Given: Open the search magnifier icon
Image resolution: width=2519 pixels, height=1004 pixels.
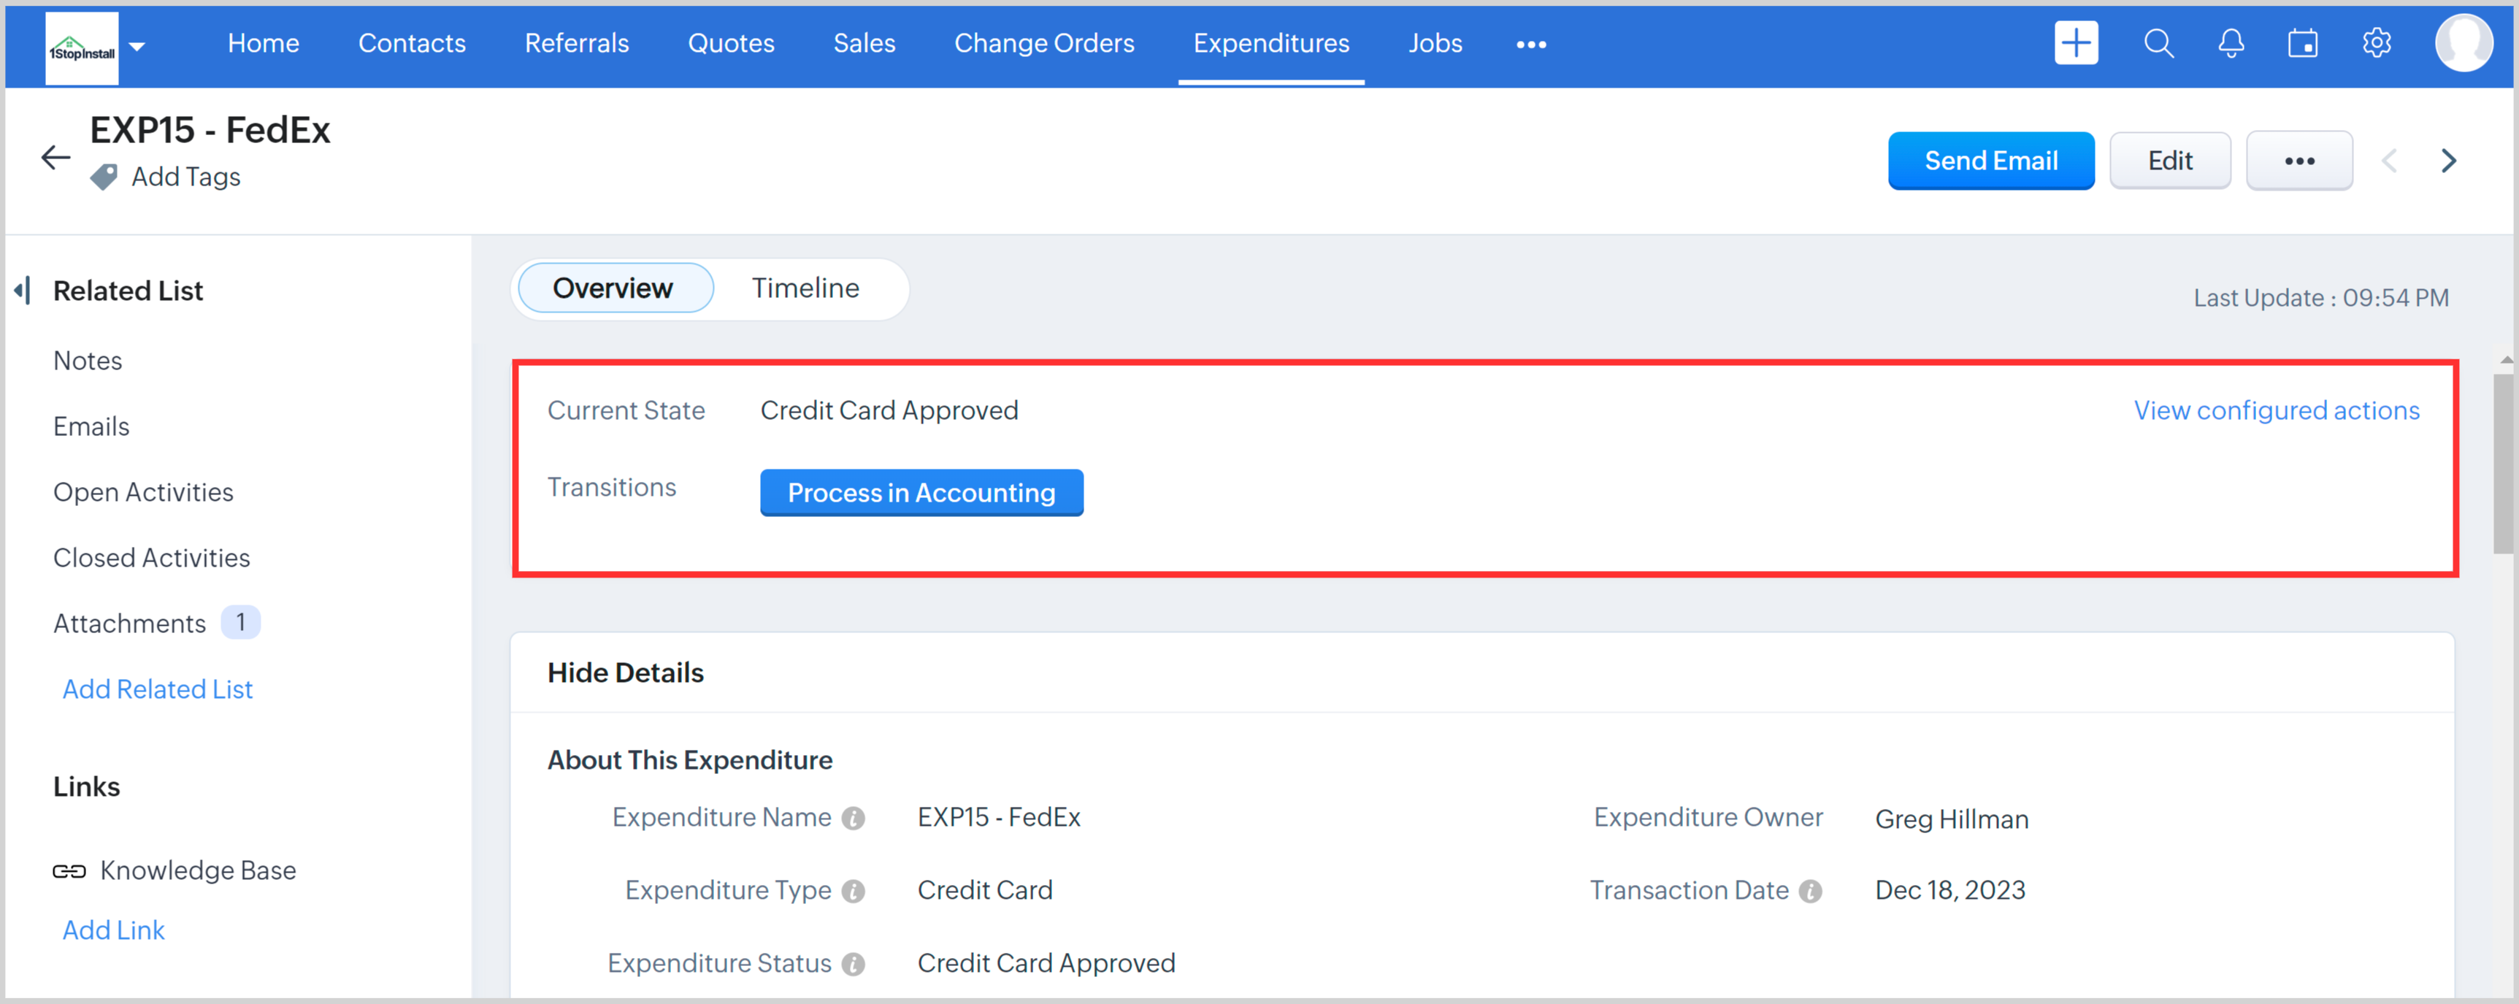Looking at the screenshot, I should [x=2158, y=44].
